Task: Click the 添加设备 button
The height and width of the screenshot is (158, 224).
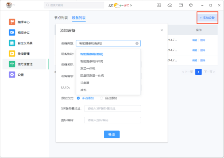Action: click(207, 18)
